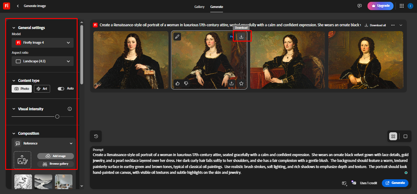Select the Edit pencil icon on second image

coord(177,36)
